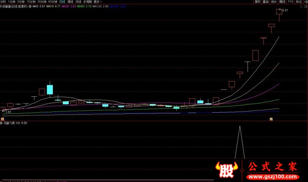The image size is (308, 182).
Task: Click the blue MA250 value label
Action: click(117, 6)
